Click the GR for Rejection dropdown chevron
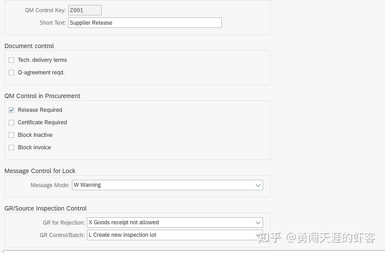Viewport: 385px width, 253px height. 258,222
